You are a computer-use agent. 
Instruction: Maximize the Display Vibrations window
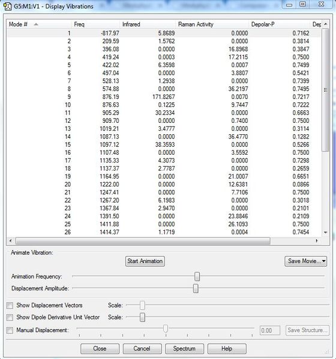tap(302, 4)
